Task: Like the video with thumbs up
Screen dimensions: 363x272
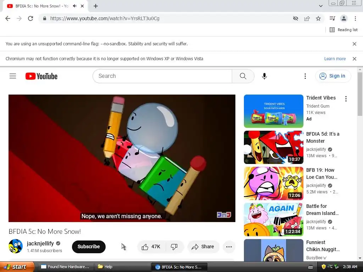Action: click(x=151, y=247)
